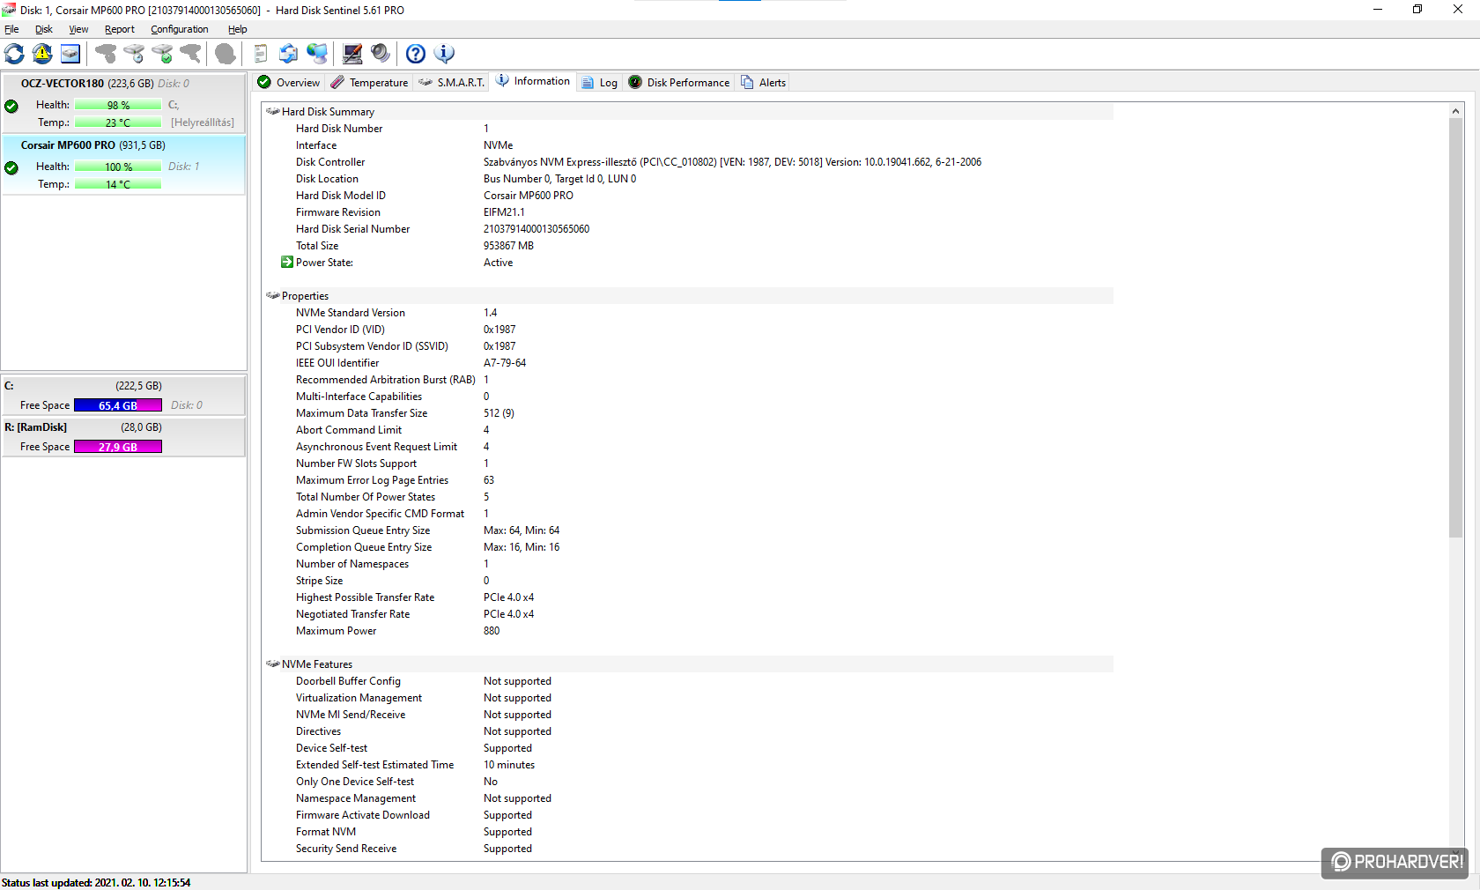Select the R: [RamDisk] partition row
Viewport: 1480px width, 890px height.
click(x=123, y=437)
